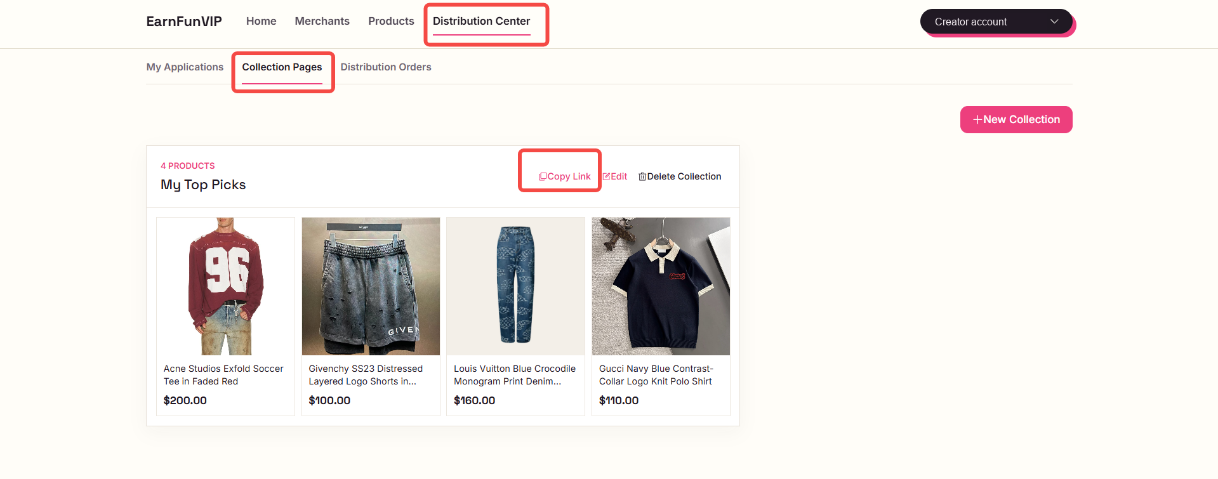The image size is (1218, 479).
Task: Click the Givenchy SS23 Distressed Shorts title
Action: [366, 375]
